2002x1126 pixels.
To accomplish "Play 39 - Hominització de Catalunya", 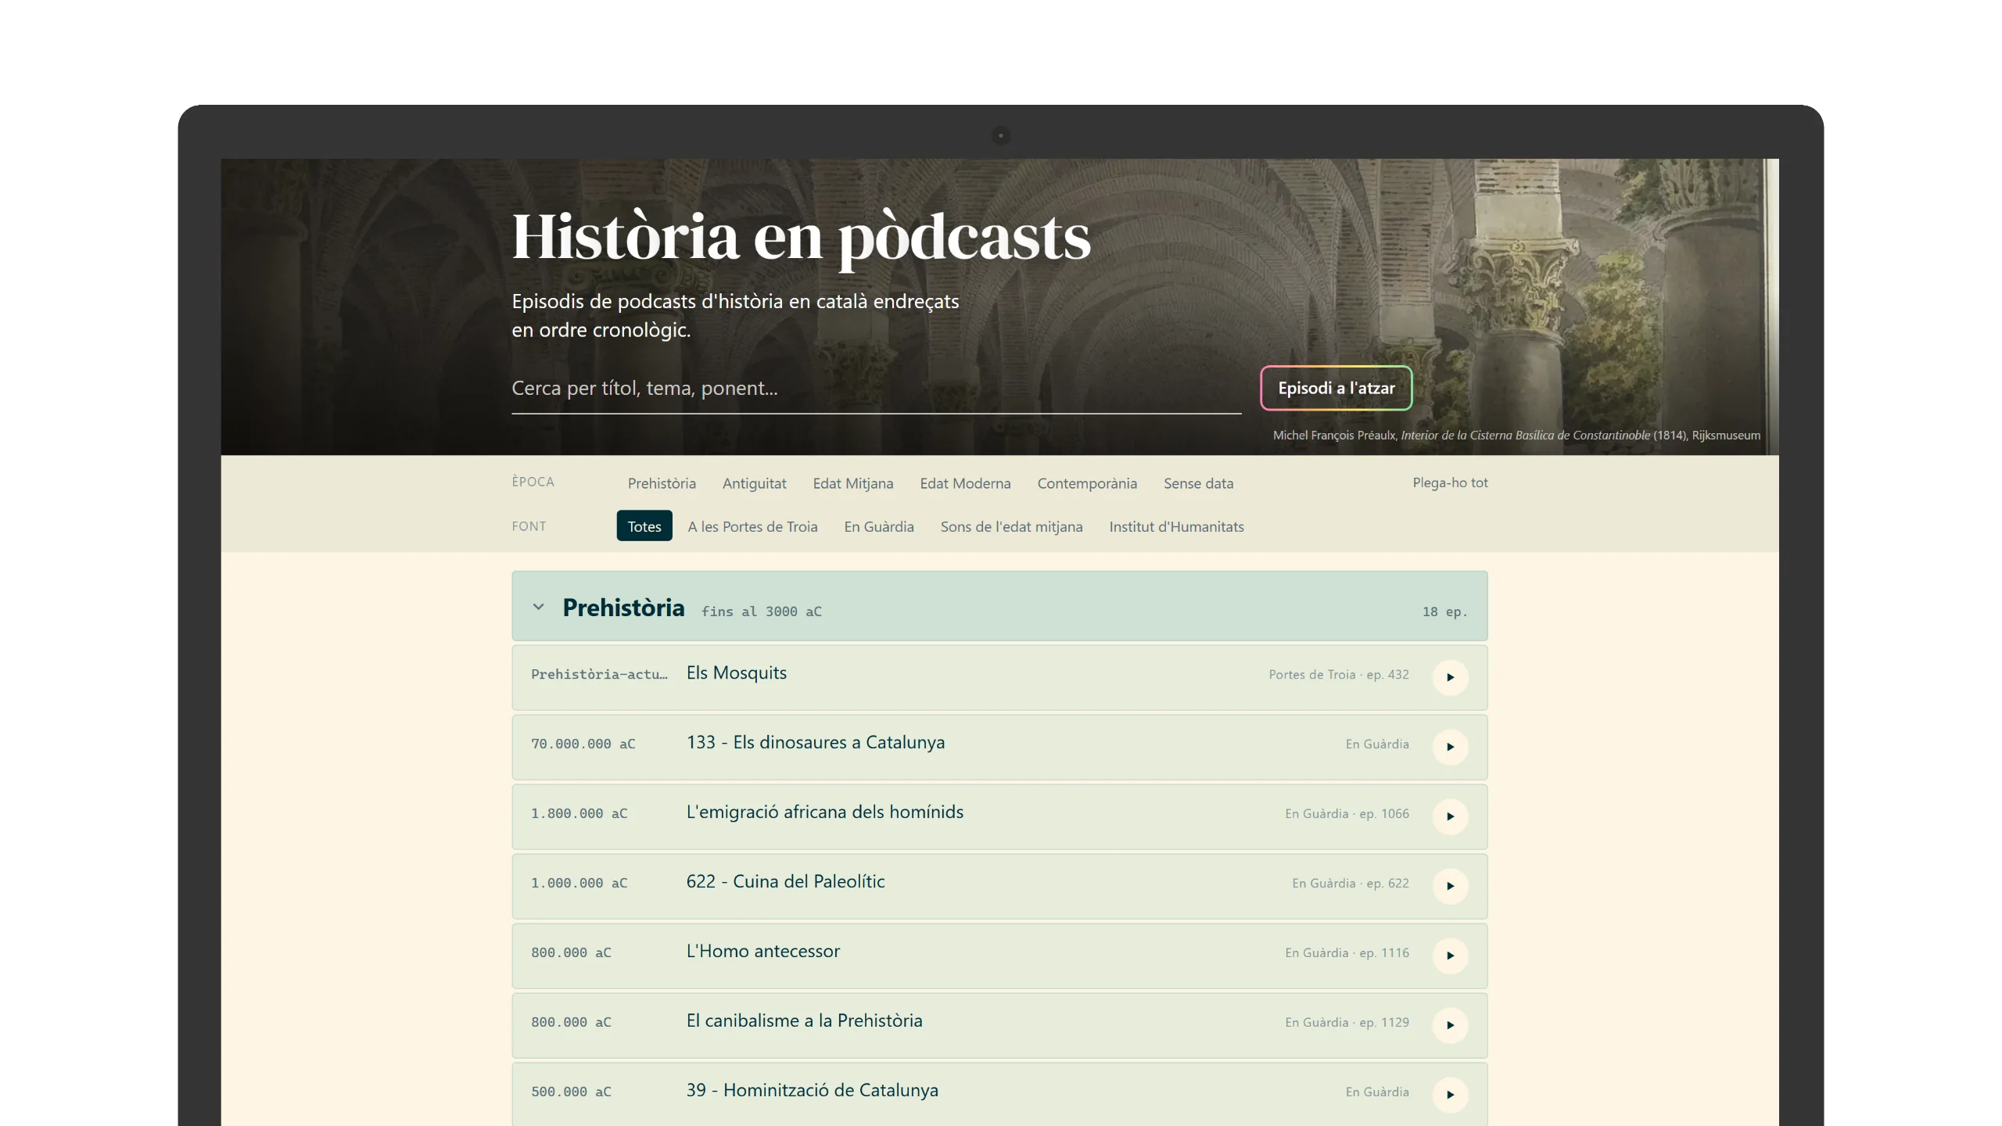I will coord(1450,1095).
